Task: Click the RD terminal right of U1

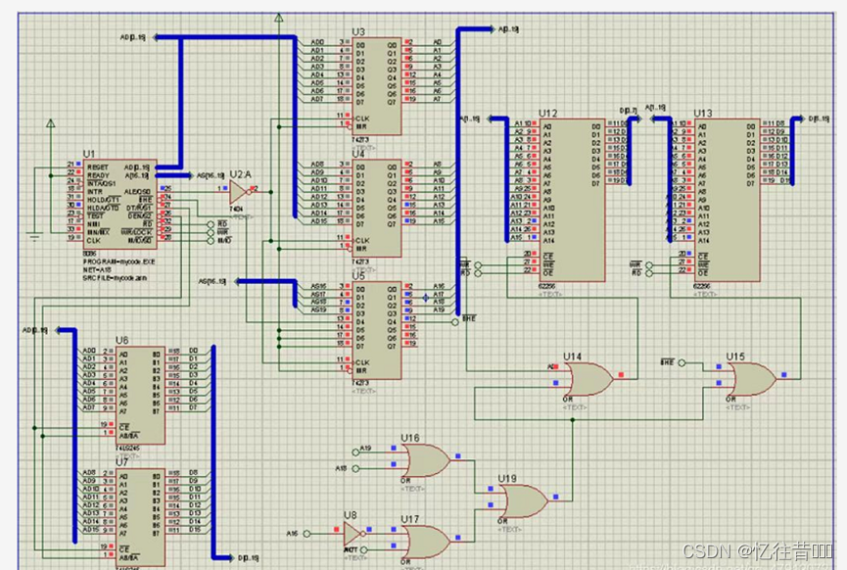Action: [211, 224]
